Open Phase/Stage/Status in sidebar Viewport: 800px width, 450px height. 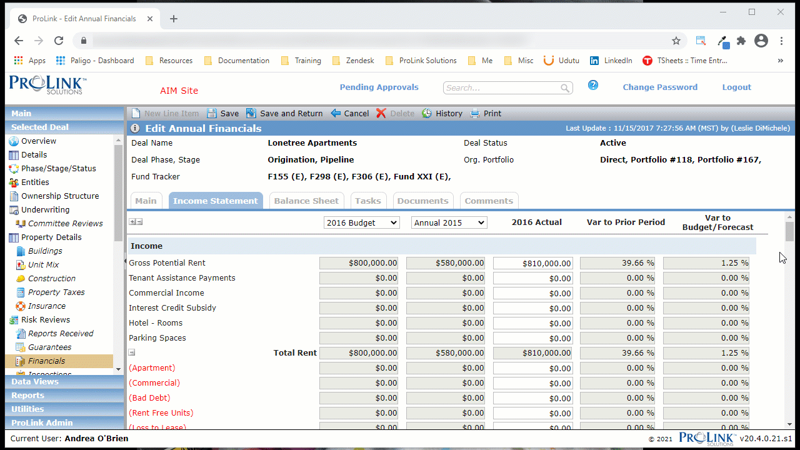coord(58,169)
